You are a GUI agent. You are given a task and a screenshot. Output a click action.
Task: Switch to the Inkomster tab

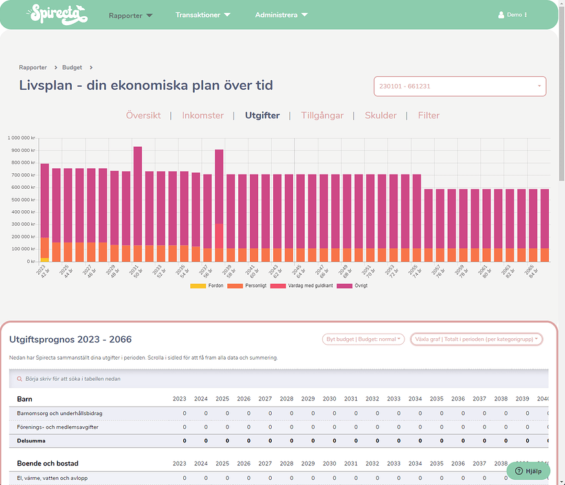pyautogui.click(x=203, y=116)
